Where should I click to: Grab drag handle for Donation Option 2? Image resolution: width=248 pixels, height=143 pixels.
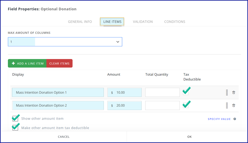click(227, 105)
